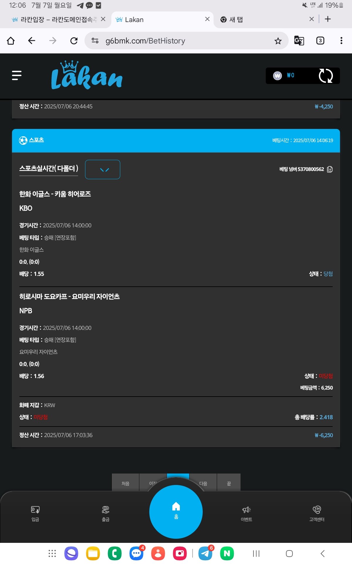Open the tab switcher showing 3 tabs
Viewport: 352px width, 564px height.
(320, 41)
